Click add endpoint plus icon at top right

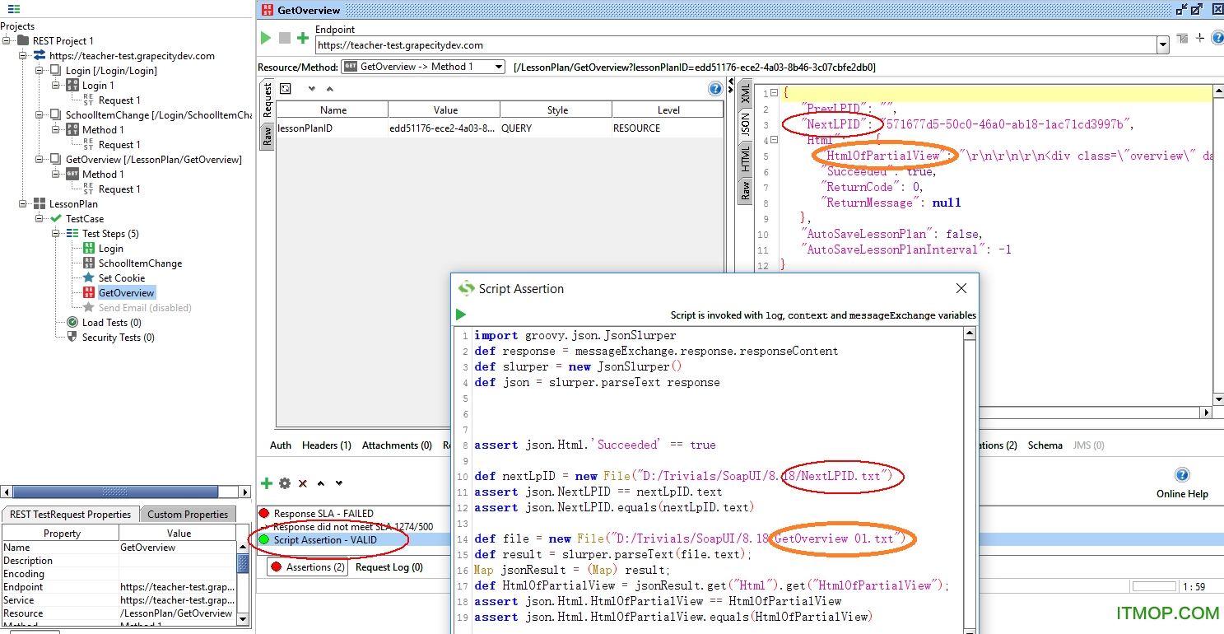tap(1199, 38)
